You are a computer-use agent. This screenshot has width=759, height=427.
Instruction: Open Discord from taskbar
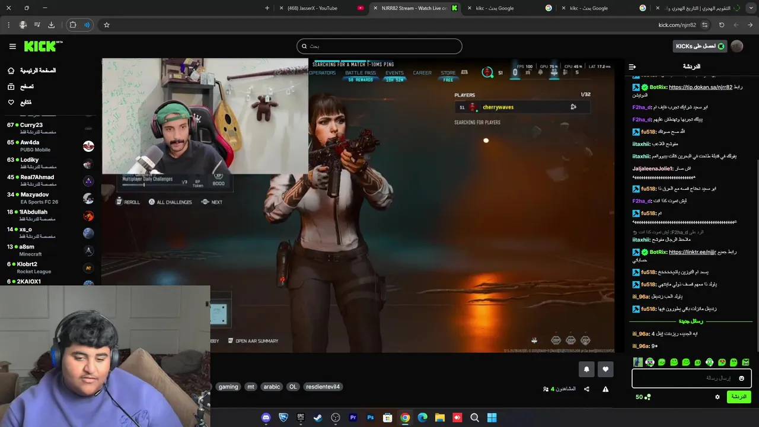coord(266,418)
